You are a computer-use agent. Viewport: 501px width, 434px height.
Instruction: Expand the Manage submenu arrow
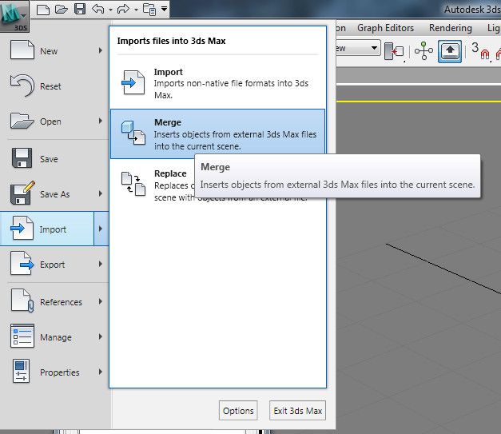(x=101, y=336)
